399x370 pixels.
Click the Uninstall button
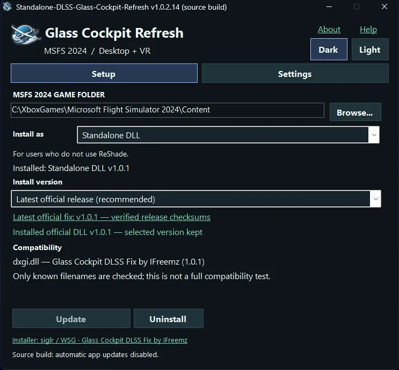168,318
